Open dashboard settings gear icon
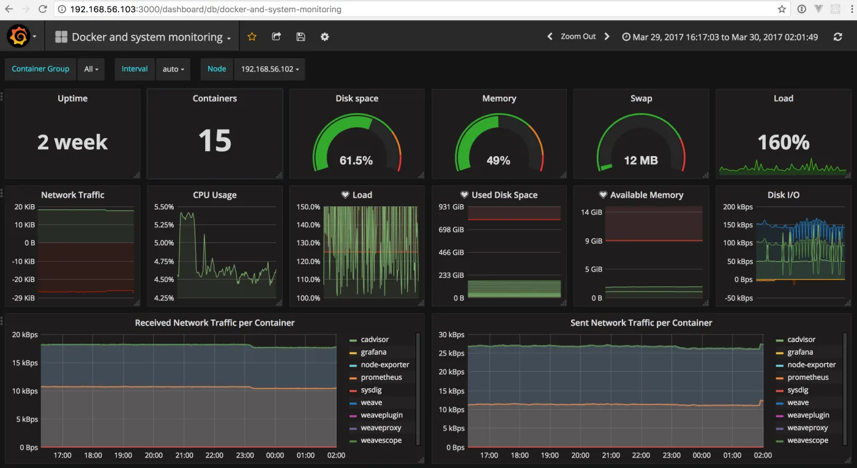Screen dimensions: 857x468 [324, 37]
